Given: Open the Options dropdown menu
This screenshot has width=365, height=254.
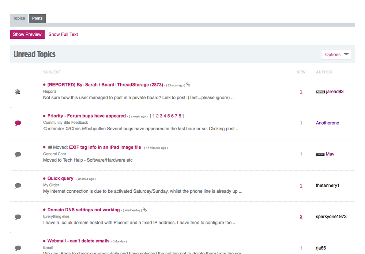Looking at the screenshot, I should click(x=336, y=54).
